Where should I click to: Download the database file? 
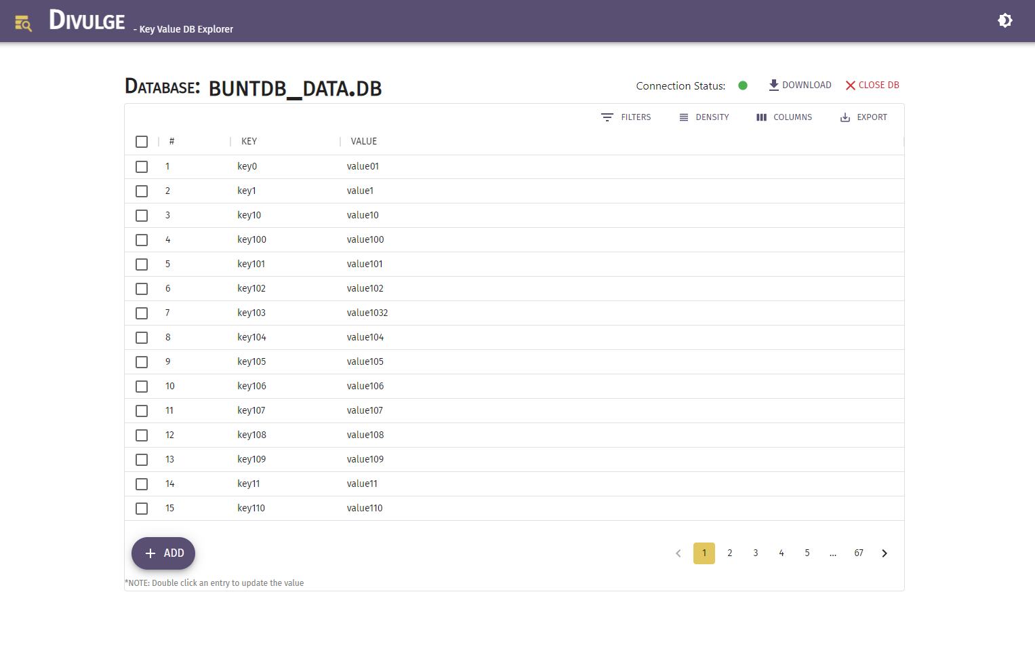(x=800, y=85)
